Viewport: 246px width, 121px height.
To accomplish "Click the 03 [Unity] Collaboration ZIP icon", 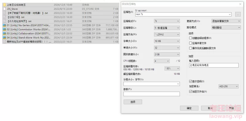I will tap(5, 33).
